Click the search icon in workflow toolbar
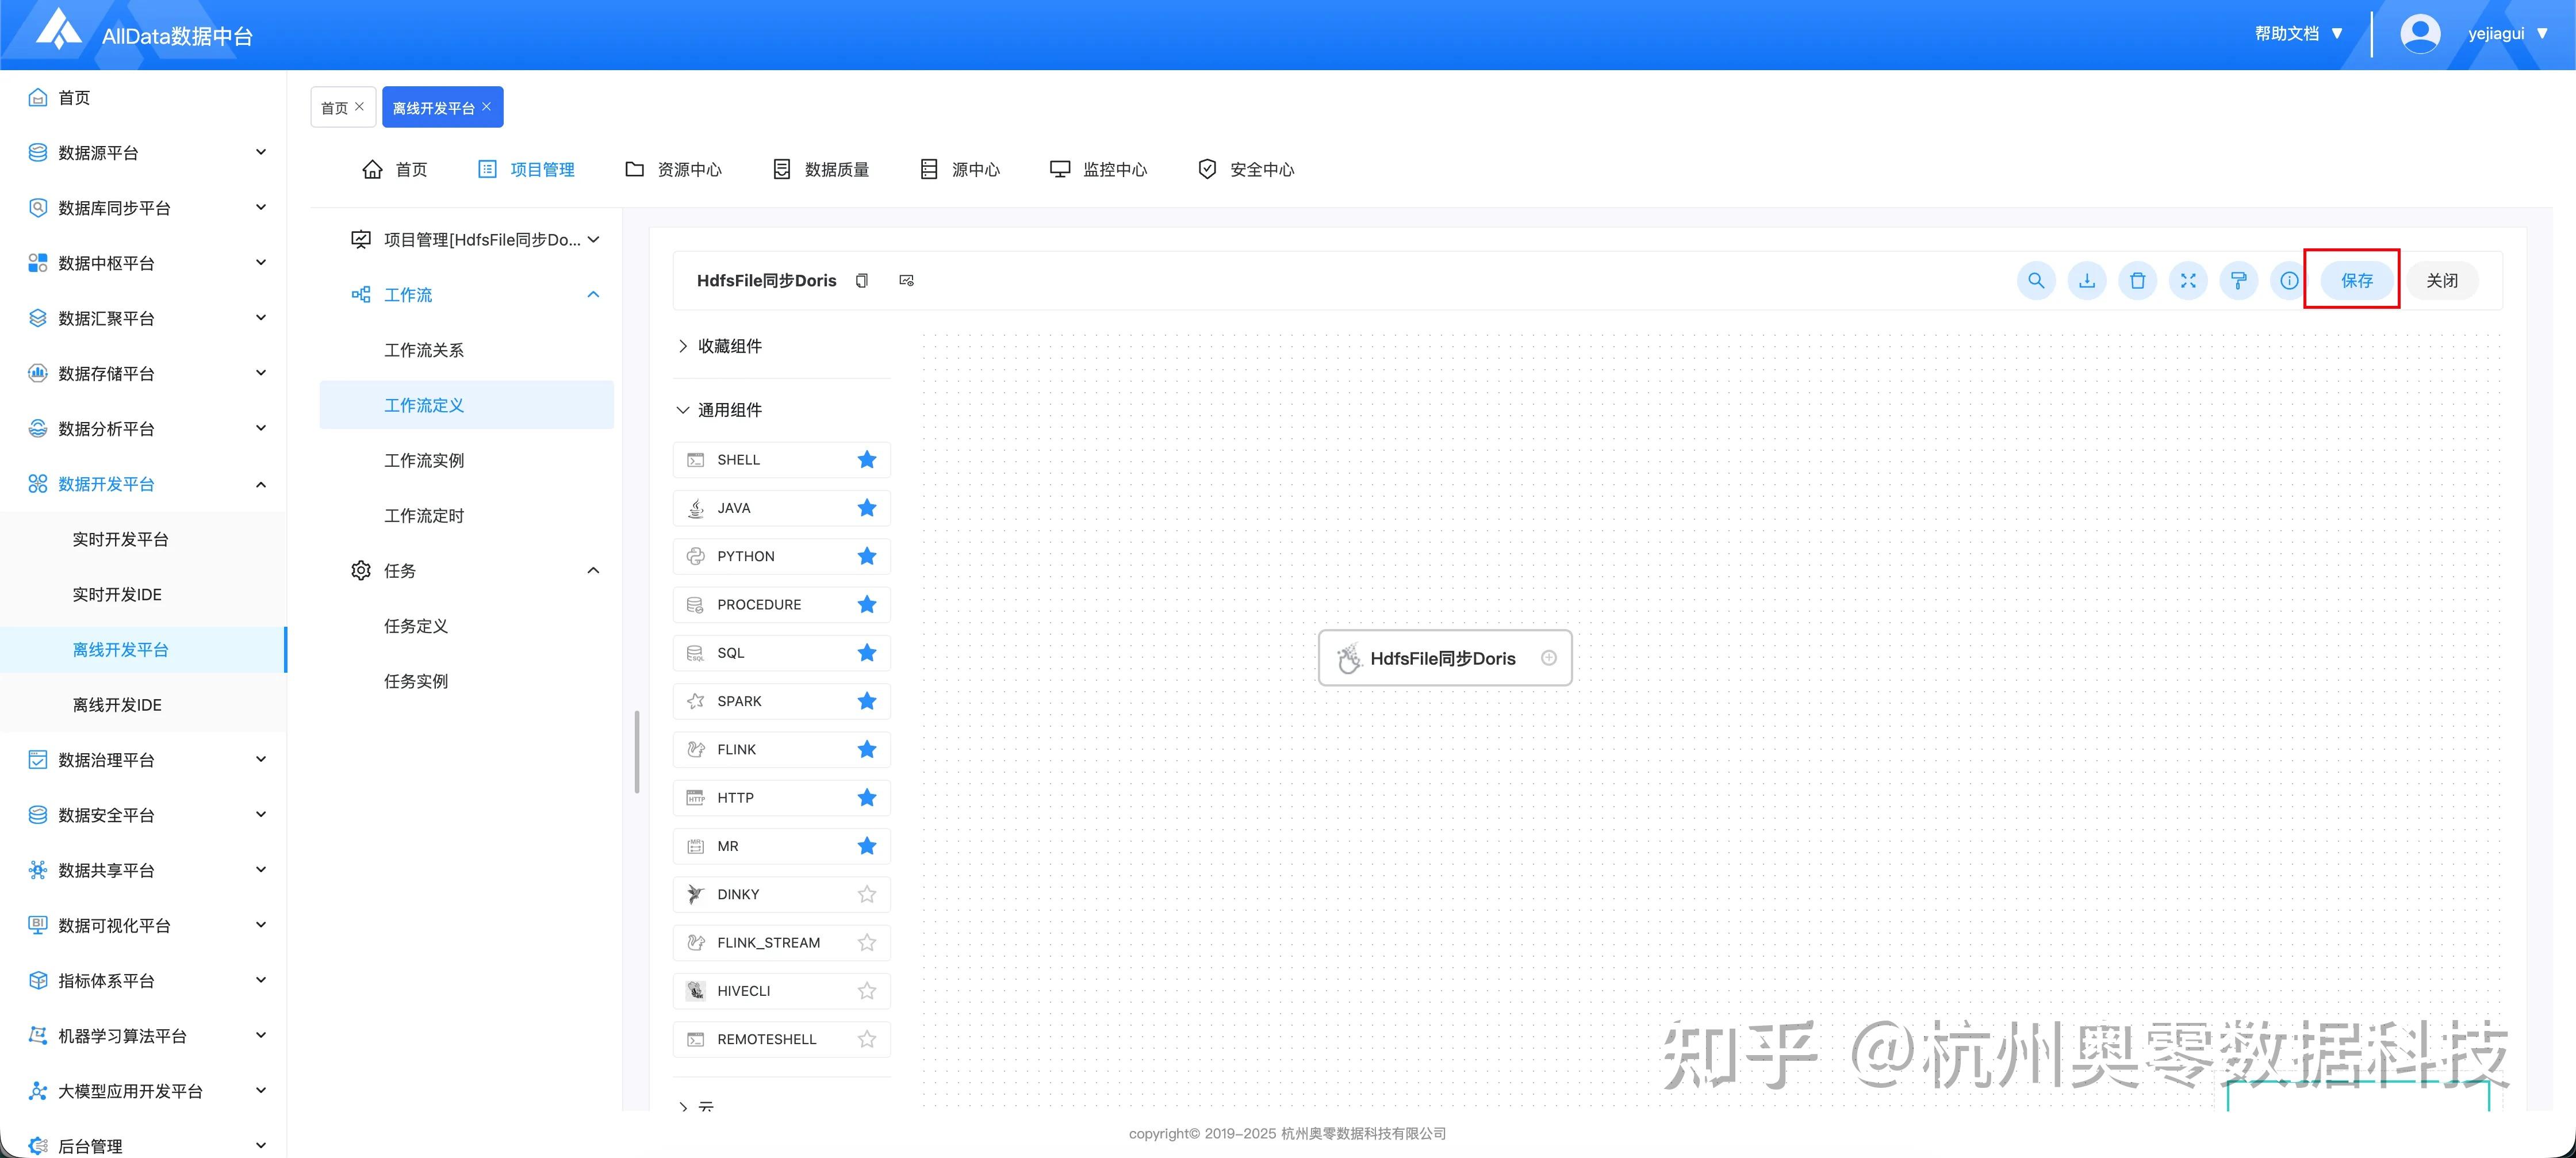 click(2035, 281)
